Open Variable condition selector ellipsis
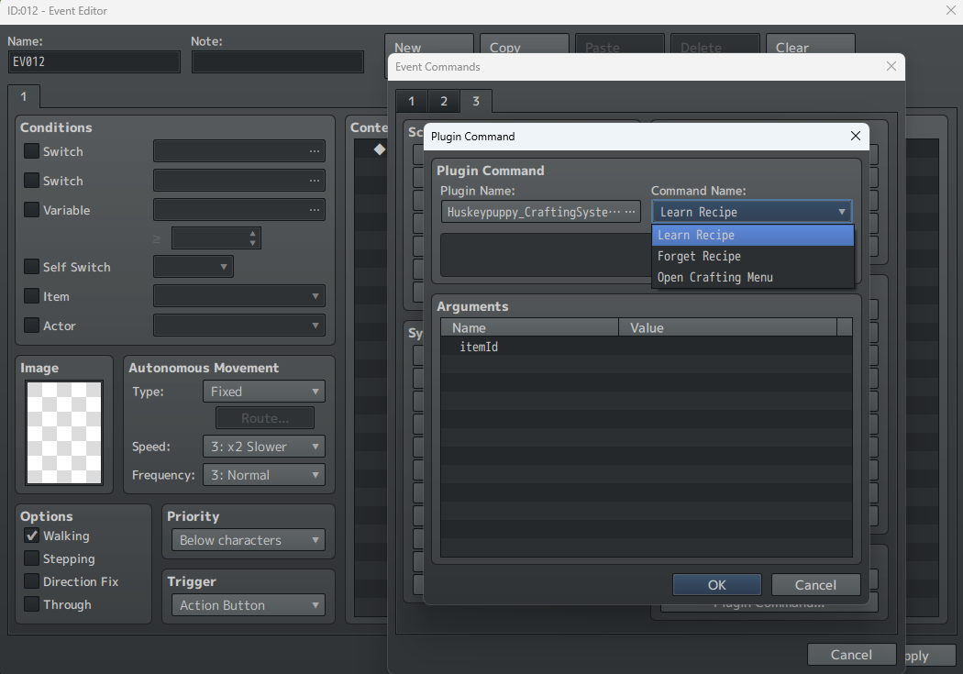This screenshot has height=674, width=963. point(315,210)
